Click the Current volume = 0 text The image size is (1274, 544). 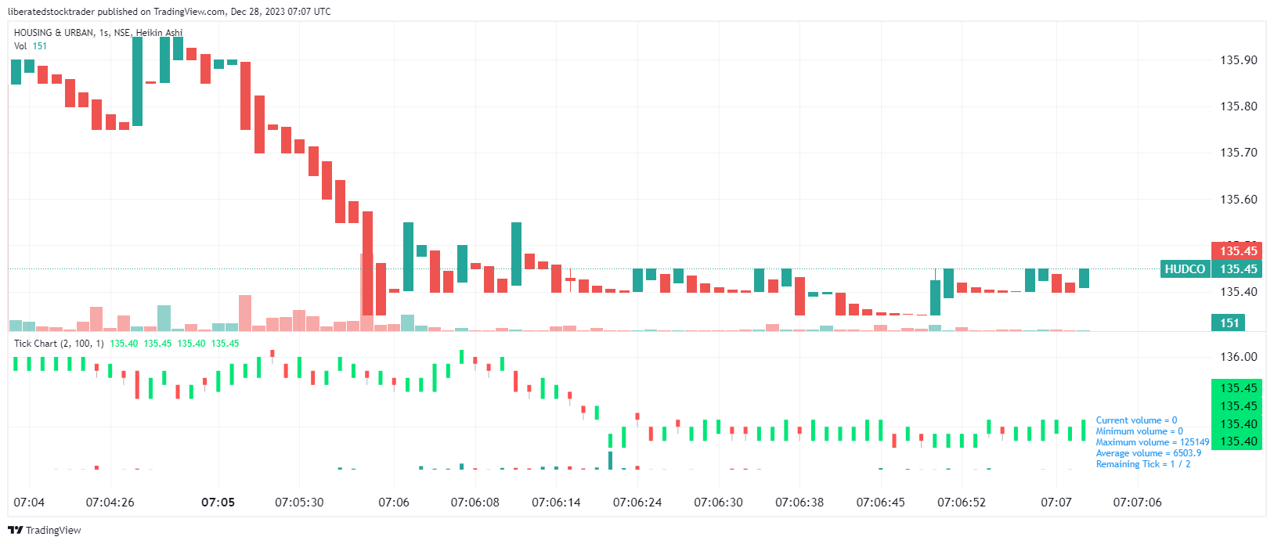coord(1136,420)
